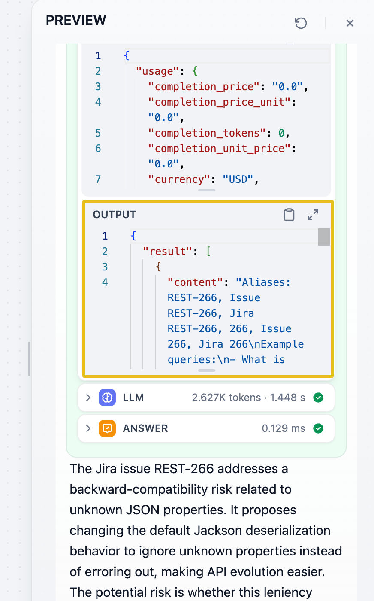Click the LLM success checkmark
Screen dimensions: 374x601
coord(318,398)
